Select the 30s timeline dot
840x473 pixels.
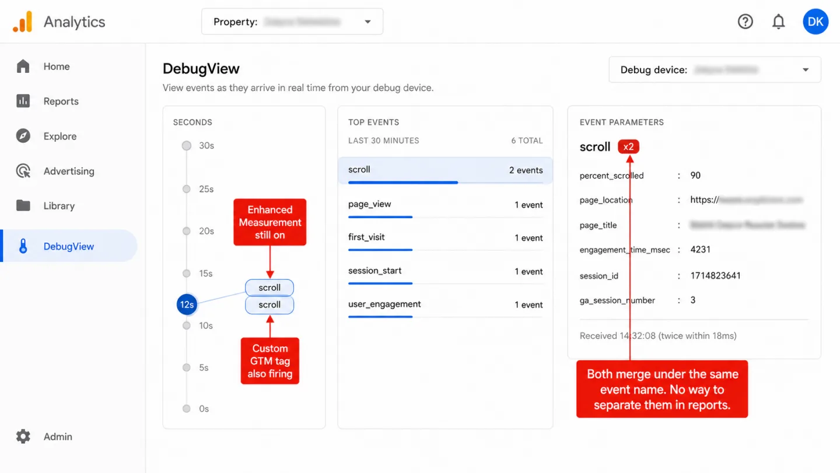click(x=187, y=146)
